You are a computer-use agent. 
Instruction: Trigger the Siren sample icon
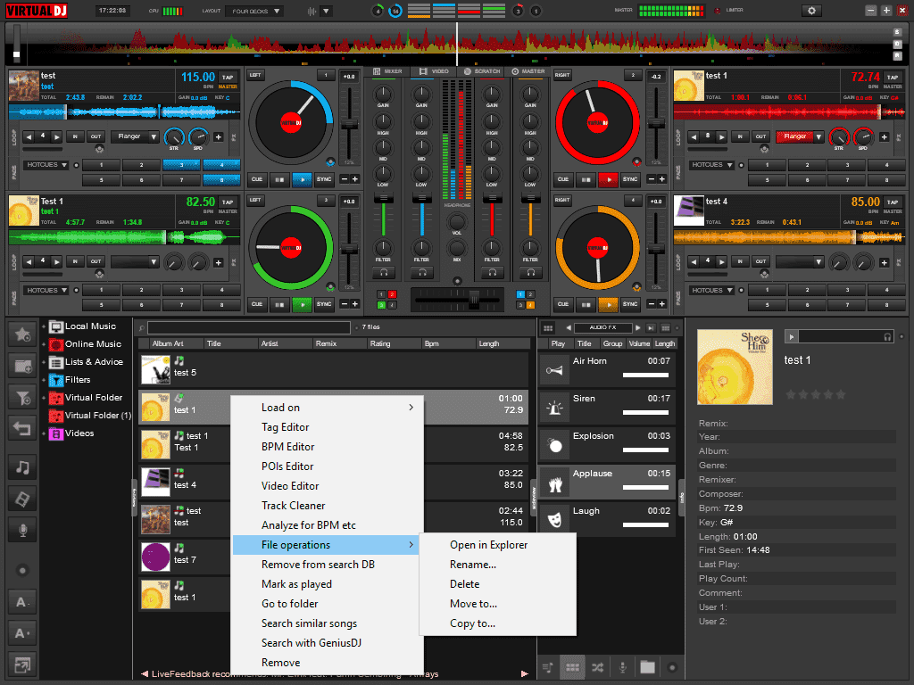tap(554, 408)
